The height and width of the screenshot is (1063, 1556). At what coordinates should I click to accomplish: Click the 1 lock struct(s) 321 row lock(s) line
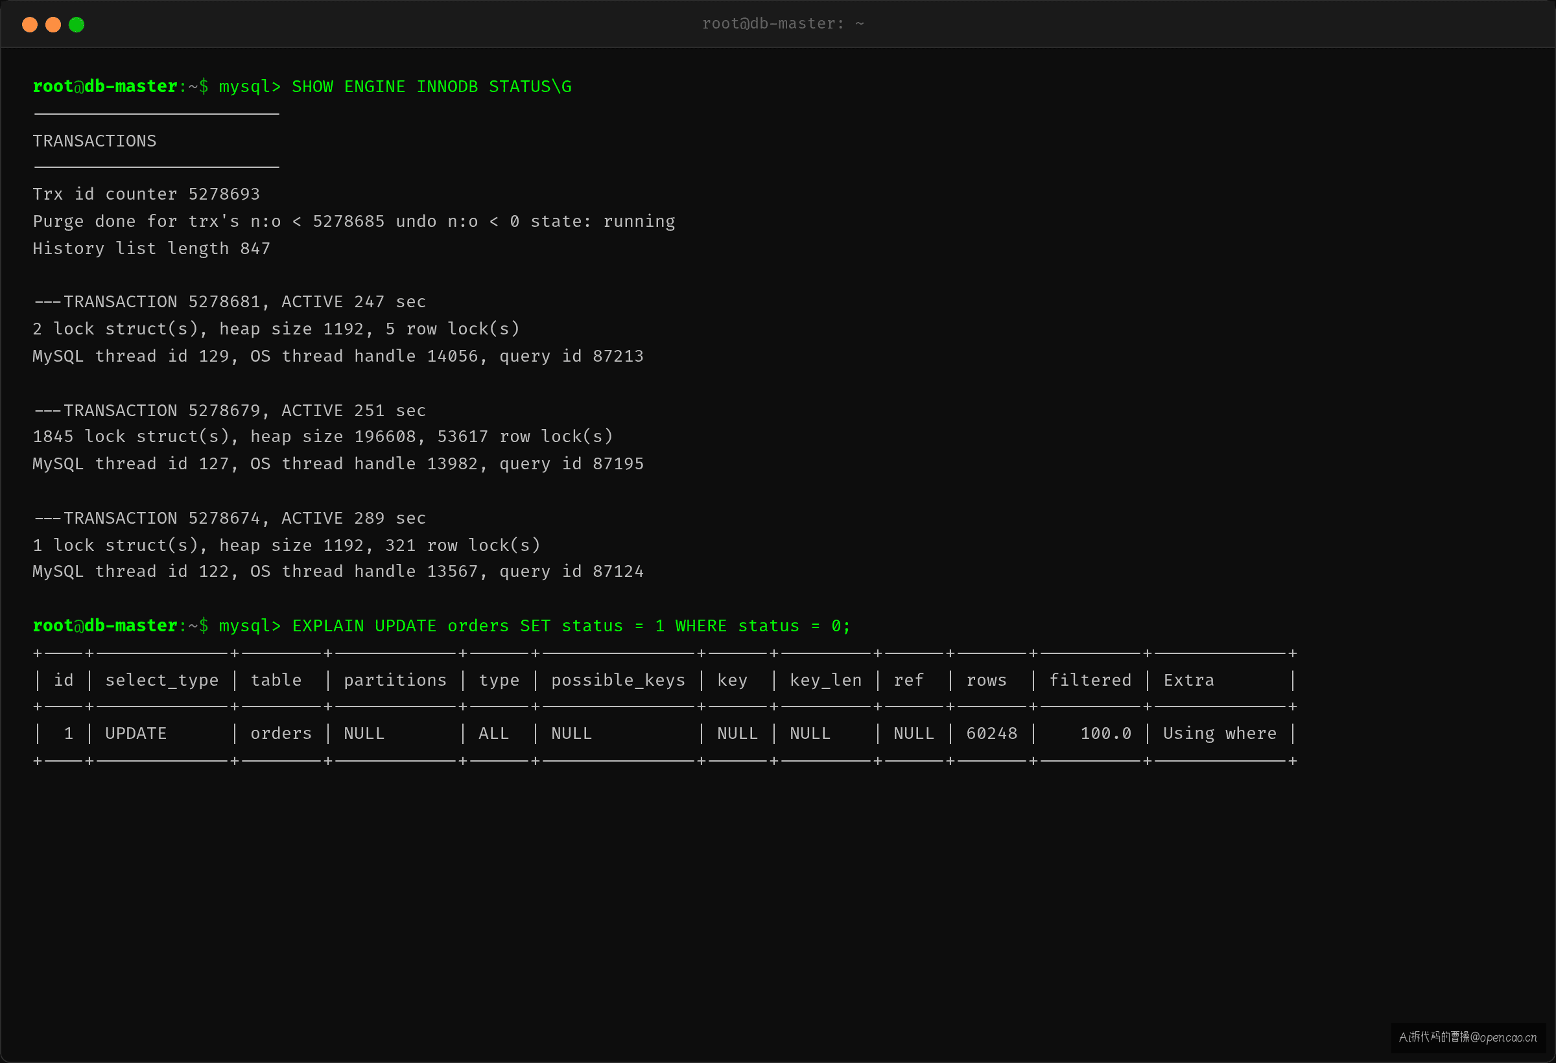[x=287, y=546]
